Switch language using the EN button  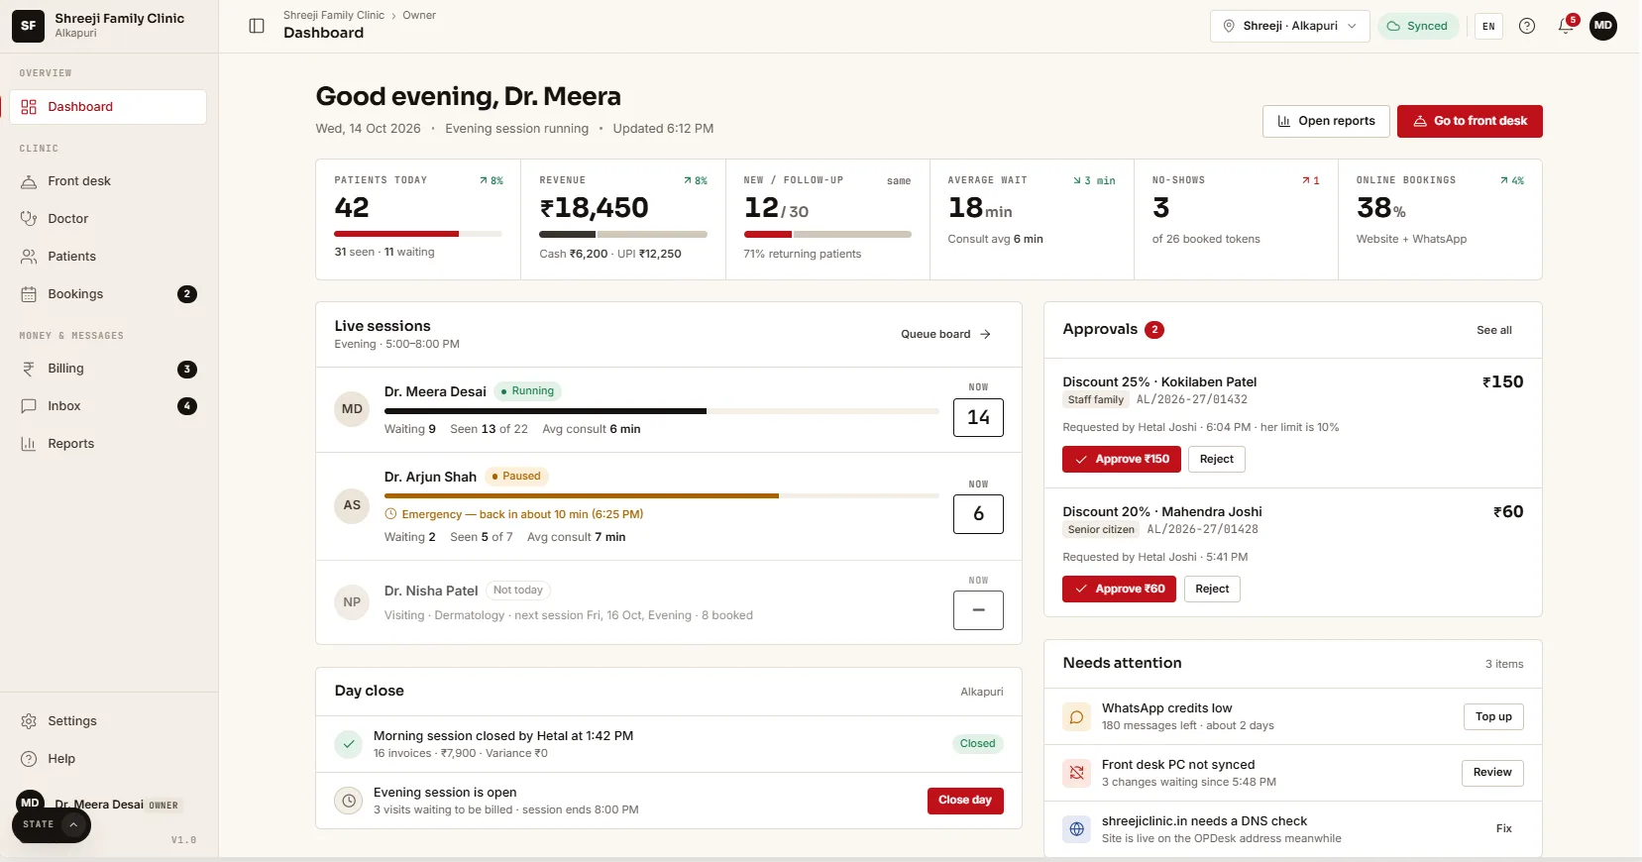point(1488,26)
